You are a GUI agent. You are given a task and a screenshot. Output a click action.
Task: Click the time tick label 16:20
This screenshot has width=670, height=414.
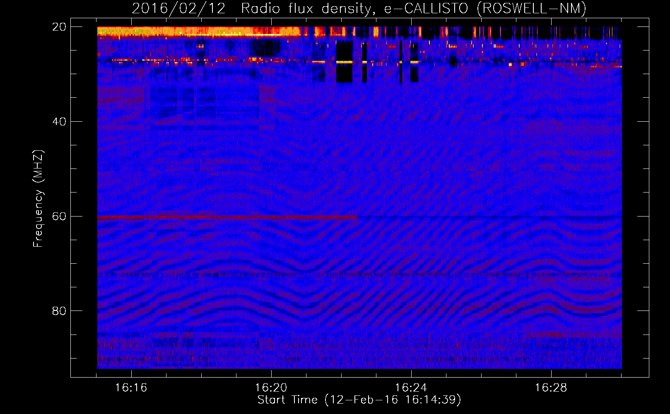tap(271, 388)
